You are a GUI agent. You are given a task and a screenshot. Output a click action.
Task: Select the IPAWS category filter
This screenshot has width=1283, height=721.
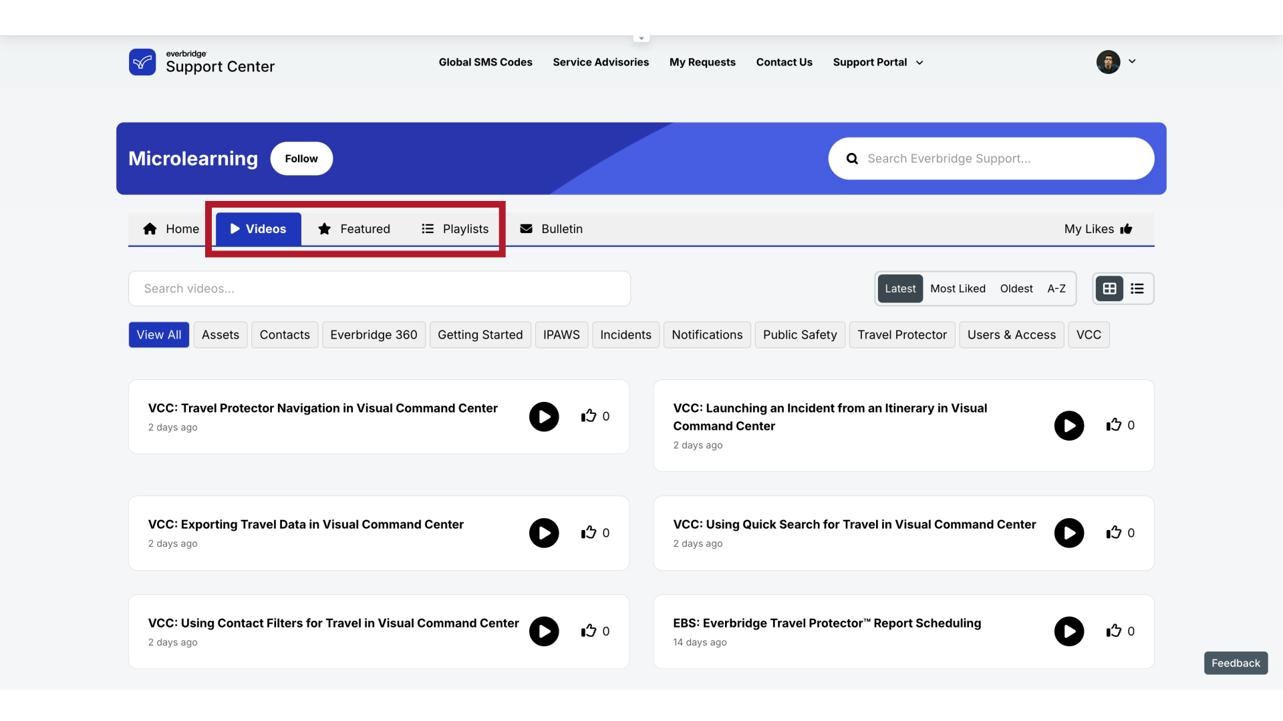point(561,334)
